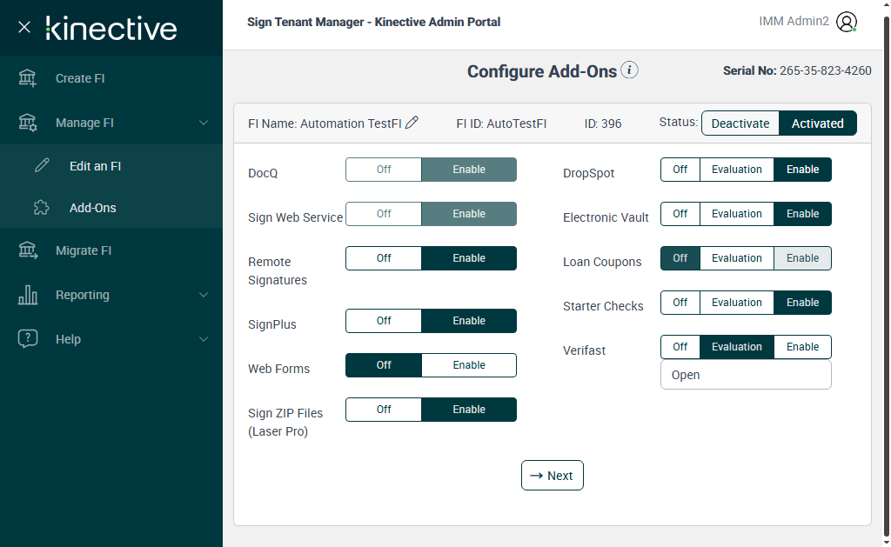Set Starter Checks to Evaluation
Image resolution: width=891 pixels, height=547 pixels.
coord(736,302)
